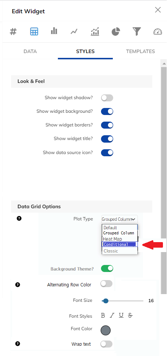The height and width of the screenshot is (356, 167).
Task: Apply strikethrough font style
Action: click(x=130, y=315)
